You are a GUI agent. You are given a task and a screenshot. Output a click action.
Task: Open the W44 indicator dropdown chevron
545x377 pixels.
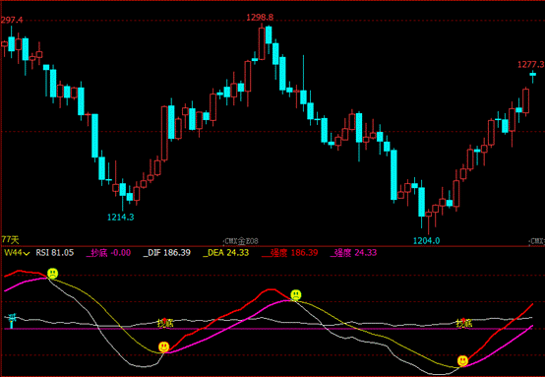27,254
